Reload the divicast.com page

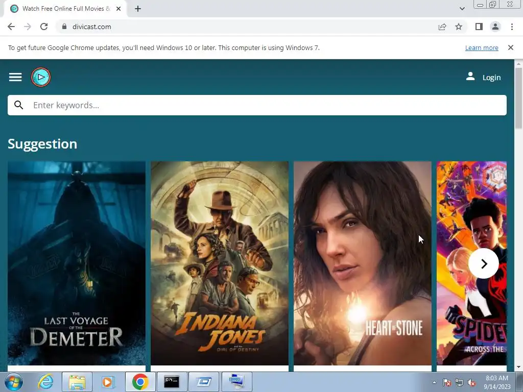click(x=44, y=27)
